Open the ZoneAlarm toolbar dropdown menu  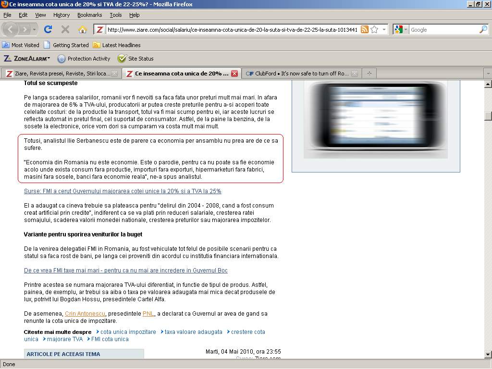tap(27, 59)
